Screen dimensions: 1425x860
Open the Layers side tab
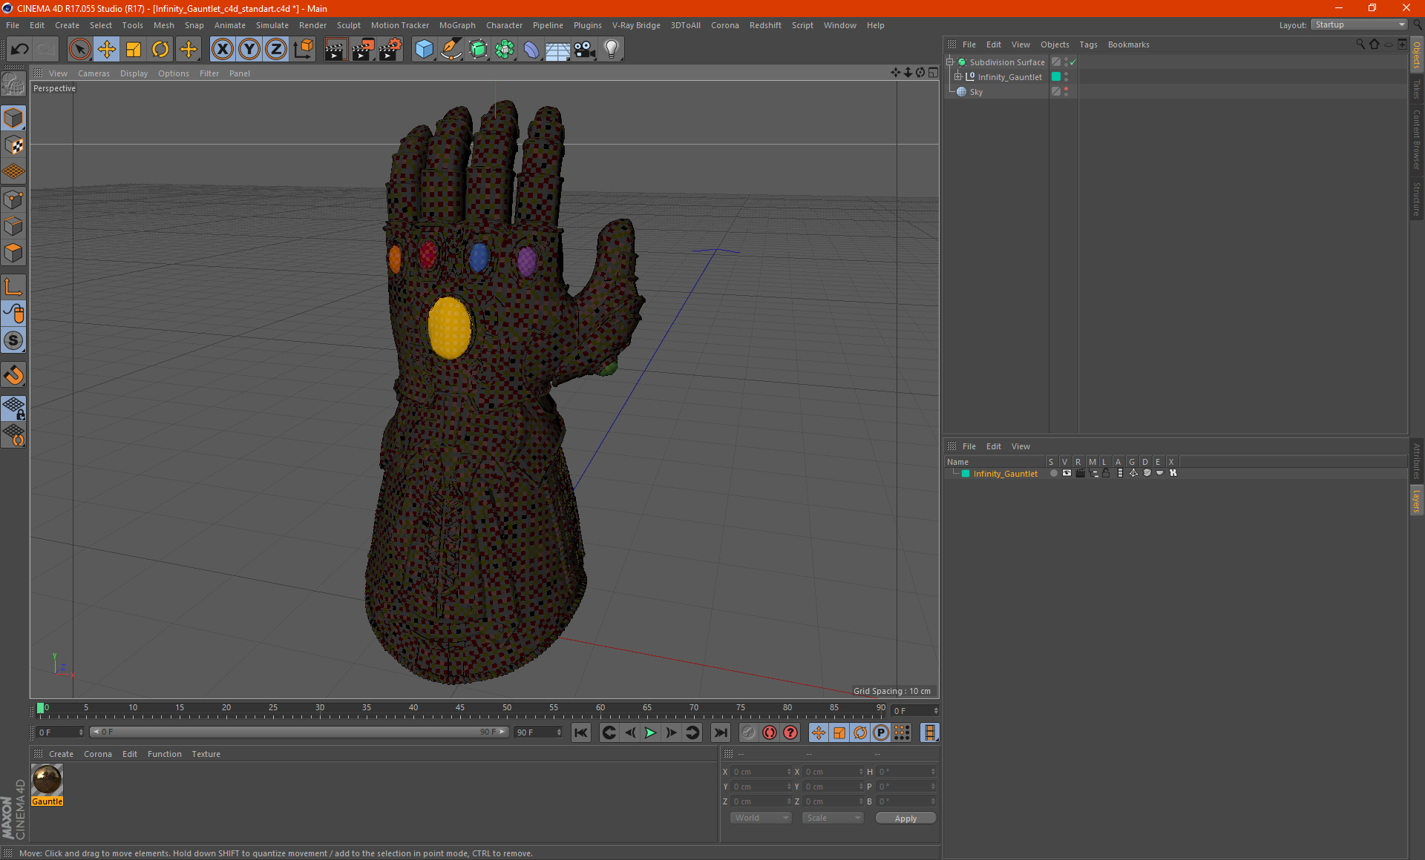[x=1416, y=500]
